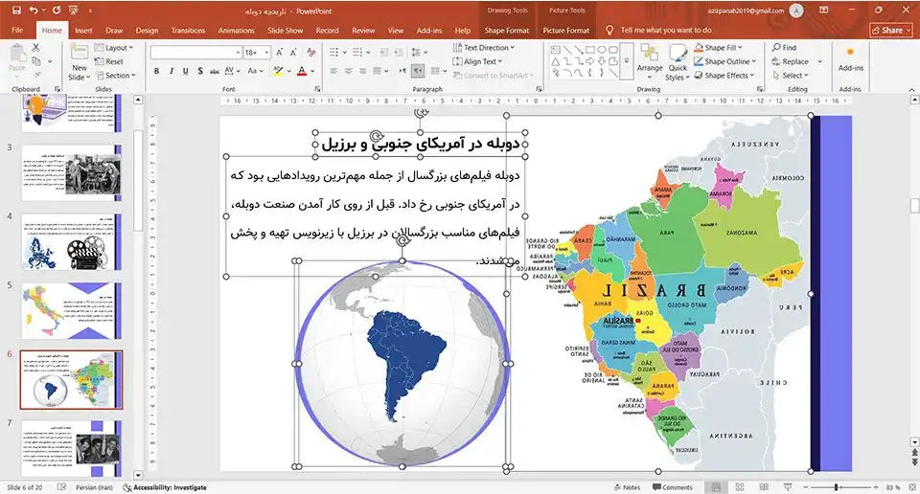The width and height of the screenshot is (920, 494).
Task: Select slide 5 thumbnail with Italy map
Action: [x=71, y=310]
